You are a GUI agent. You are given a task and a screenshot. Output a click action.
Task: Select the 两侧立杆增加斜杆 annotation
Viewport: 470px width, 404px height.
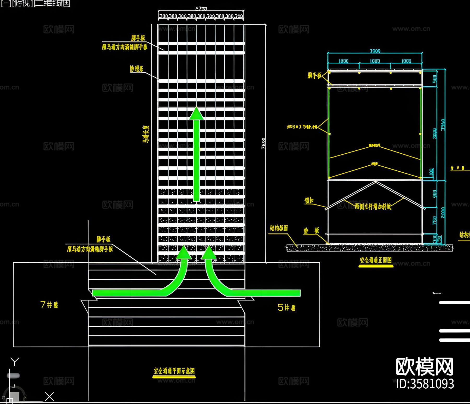pos(373,207)
